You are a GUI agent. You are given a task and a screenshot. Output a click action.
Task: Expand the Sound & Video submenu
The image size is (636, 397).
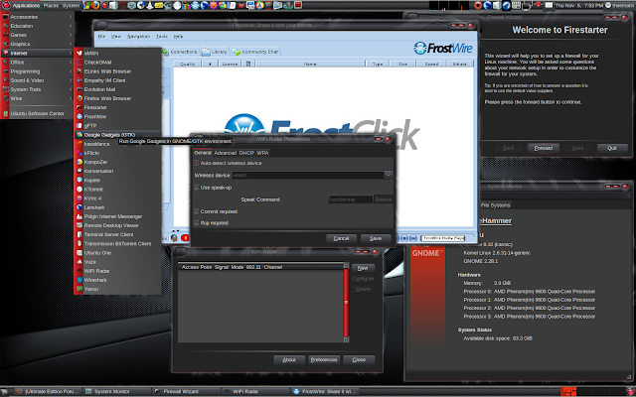point(38,80)
